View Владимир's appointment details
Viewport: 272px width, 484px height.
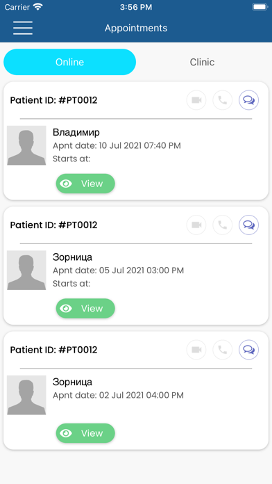[85, 184]
